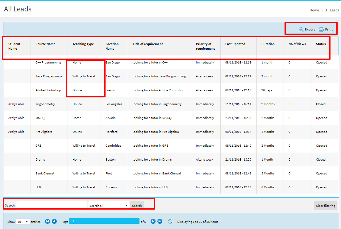
Task: Sort by the Status column header
Action: point(321,44)
